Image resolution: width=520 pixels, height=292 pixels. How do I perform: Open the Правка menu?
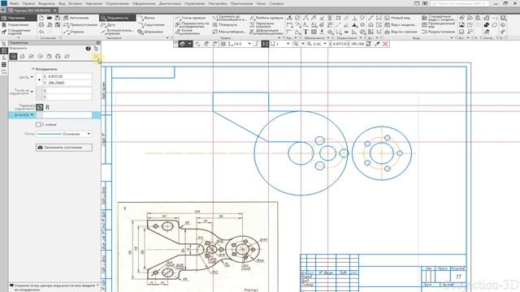(x=28, y=3)
